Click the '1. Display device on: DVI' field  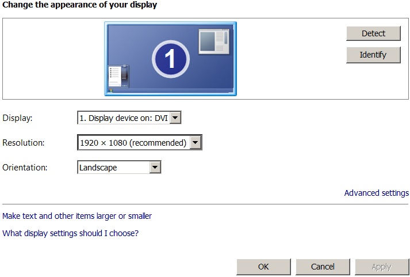tap(124, 118)
